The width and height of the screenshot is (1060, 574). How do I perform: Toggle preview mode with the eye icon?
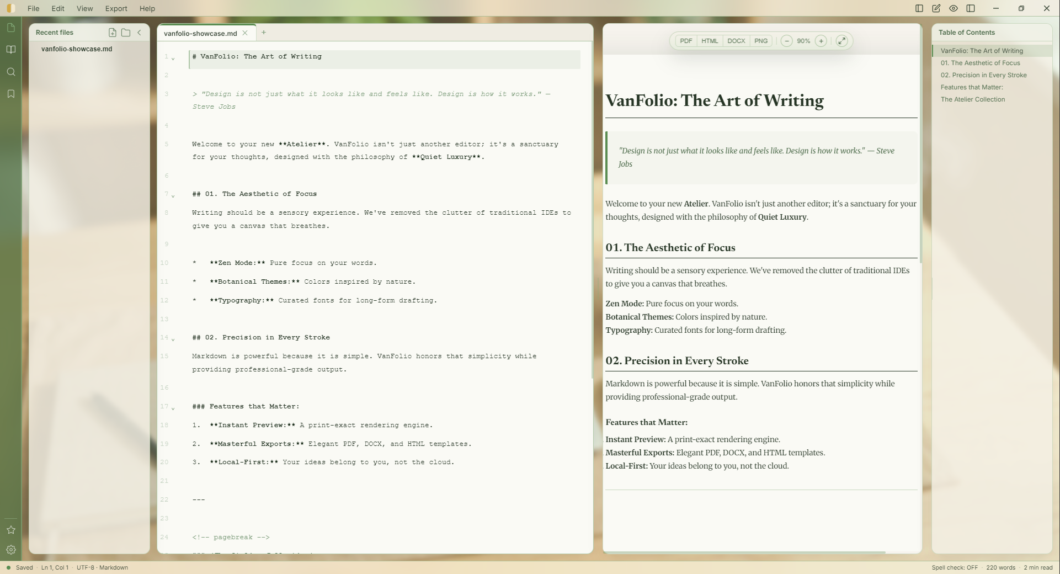(953, 8)
